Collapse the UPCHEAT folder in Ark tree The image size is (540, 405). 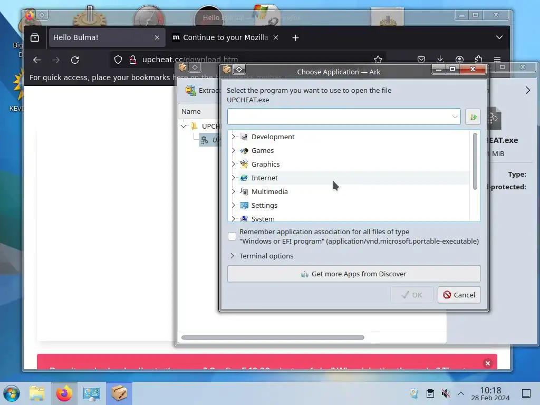tap(184, 126)
